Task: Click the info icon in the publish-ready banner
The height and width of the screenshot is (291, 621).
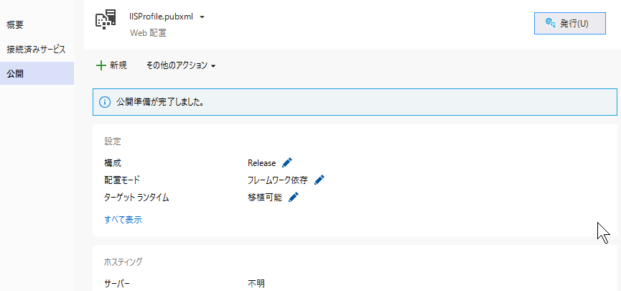Action: 105,102
